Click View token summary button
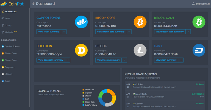 pos(49,32)
